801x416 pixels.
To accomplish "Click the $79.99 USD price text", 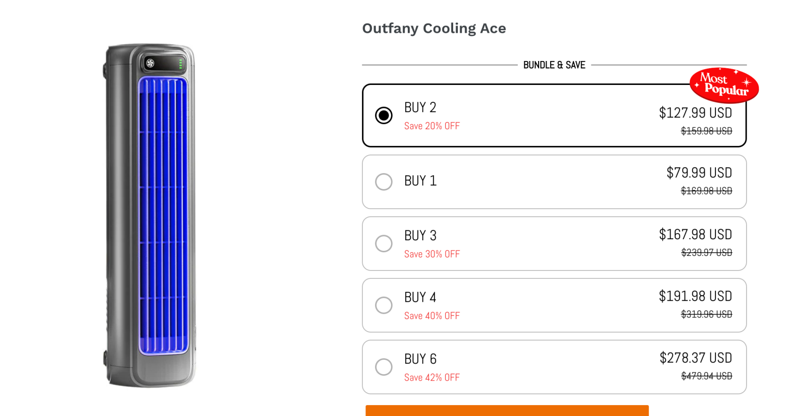I will click(x=699, y=173).
